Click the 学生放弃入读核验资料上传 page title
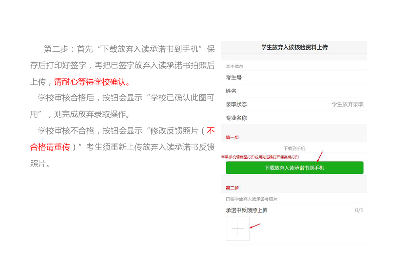 tap(294, 48)
